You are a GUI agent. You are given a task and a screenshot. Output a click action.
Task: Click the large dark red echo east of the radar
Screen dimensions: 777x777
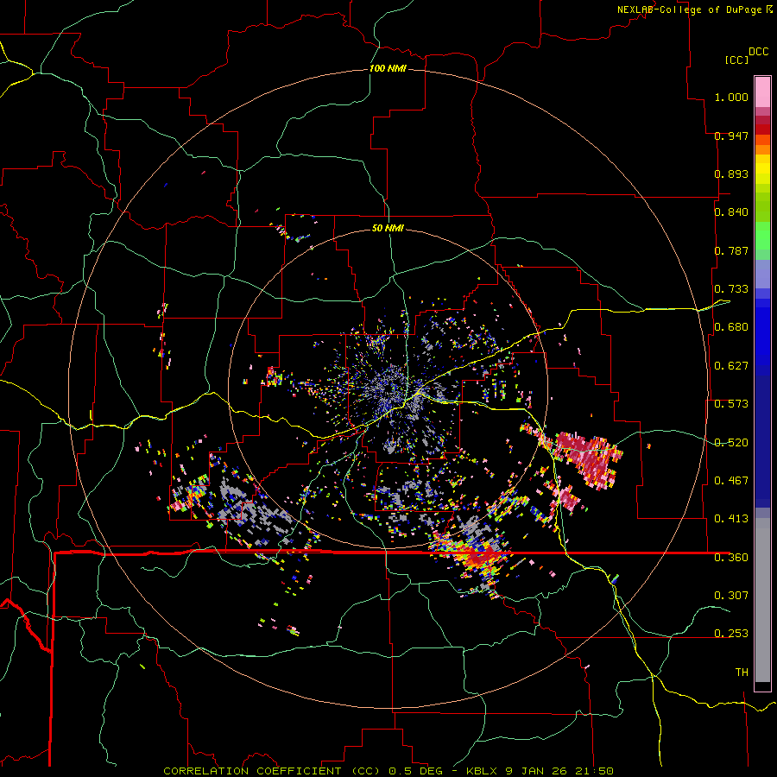click(x=588, y=459)
